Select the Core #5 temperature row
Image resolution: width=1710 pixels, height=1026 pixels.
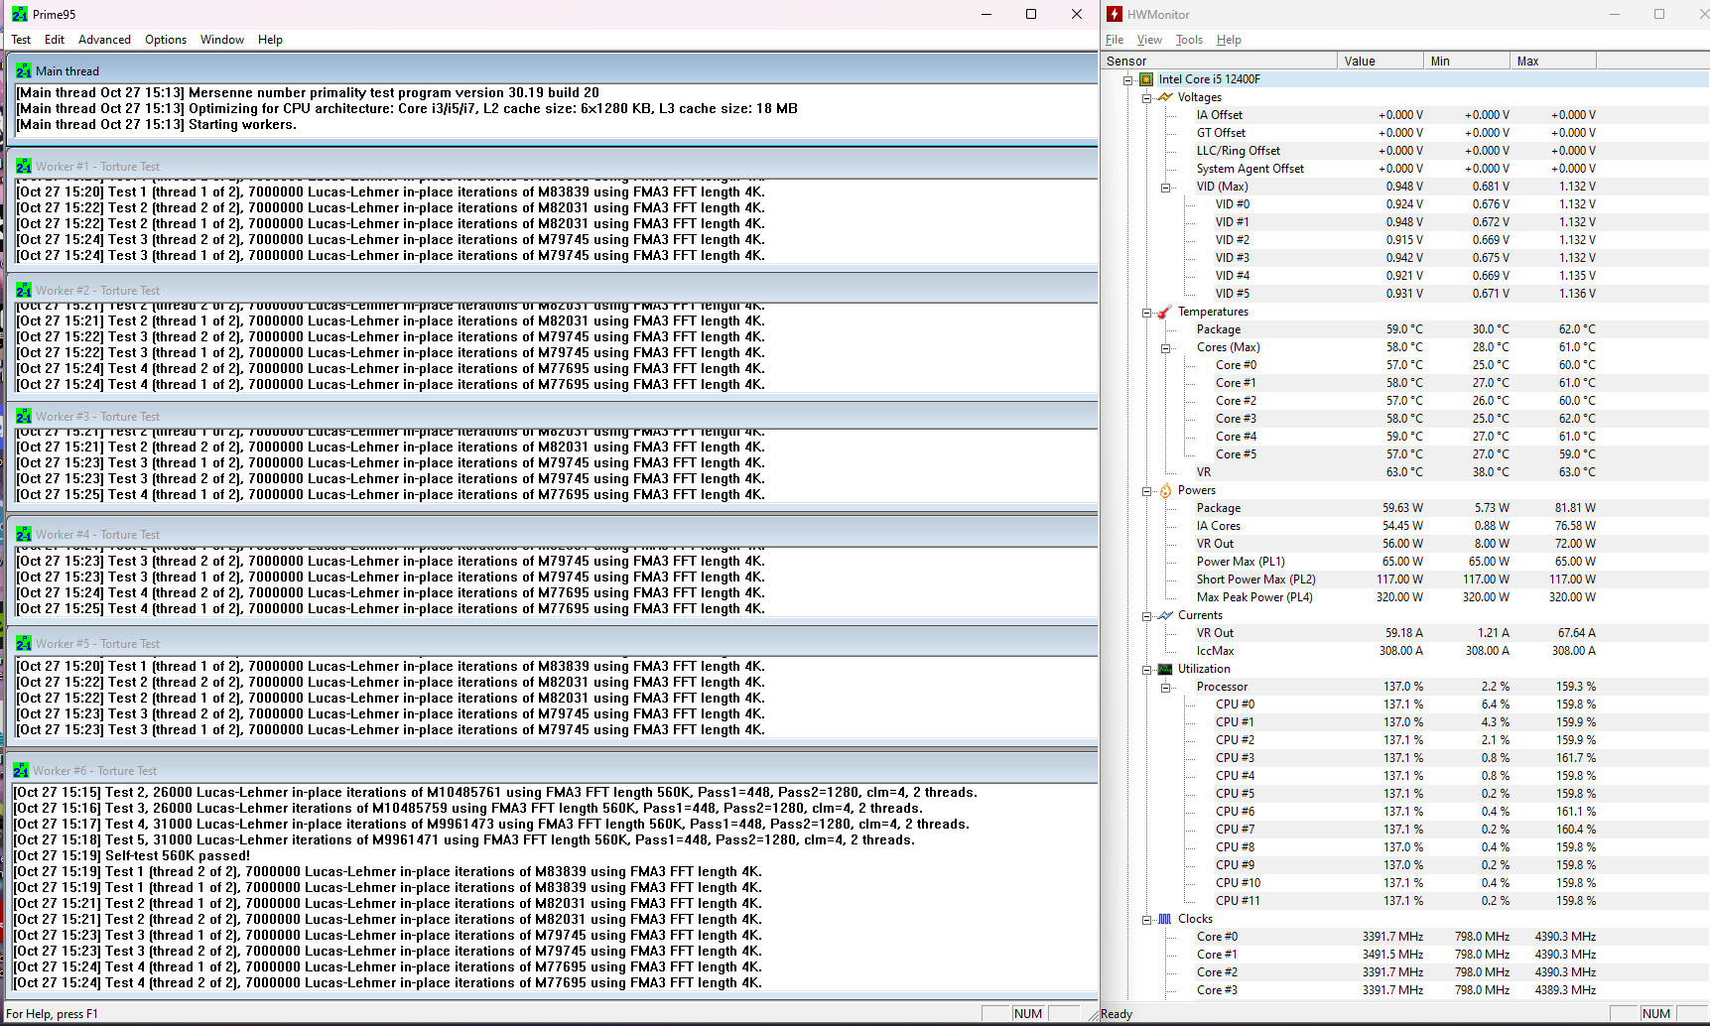pyautogui.click(x=1405, y=454)
